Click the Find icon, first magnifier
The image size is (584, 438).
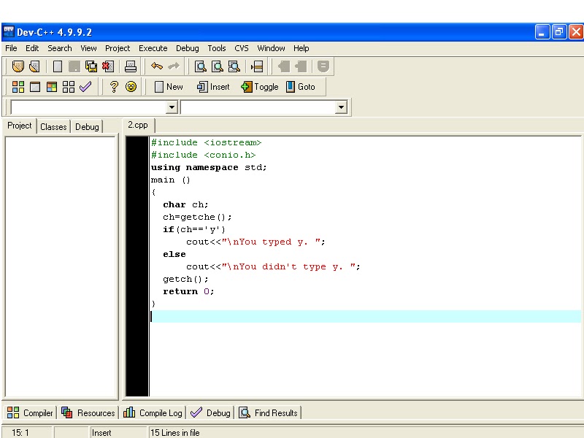click(200, 66)
